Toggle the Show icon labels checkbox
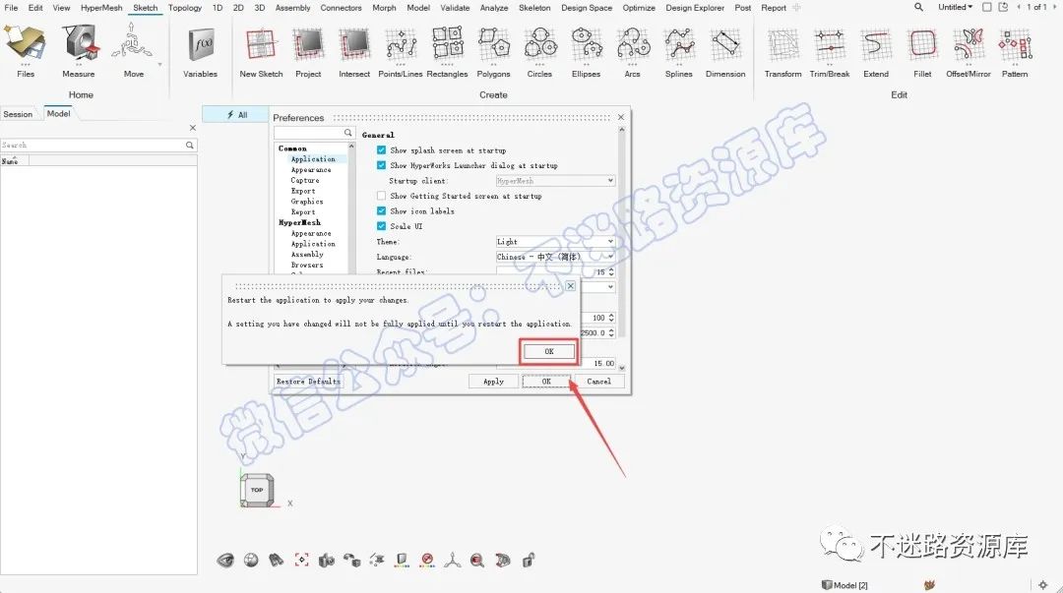 click(381, 210)
